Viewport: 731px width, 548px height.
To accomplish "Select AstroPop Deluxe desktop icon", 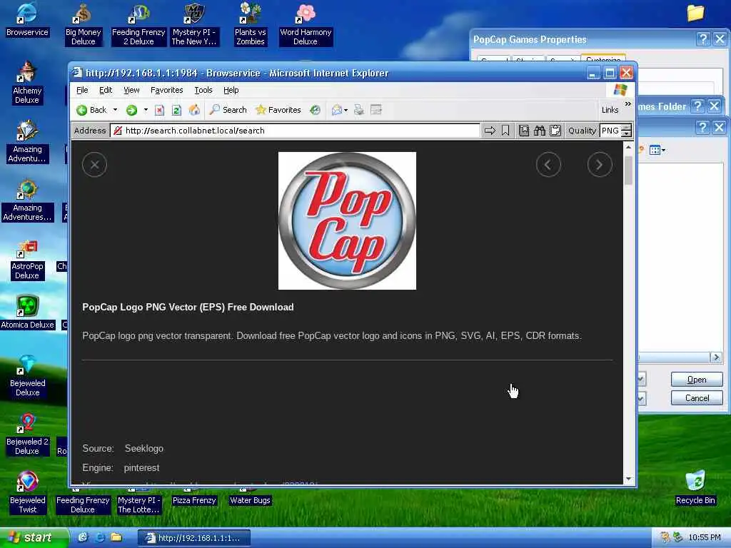I will [x=27, y=259].
